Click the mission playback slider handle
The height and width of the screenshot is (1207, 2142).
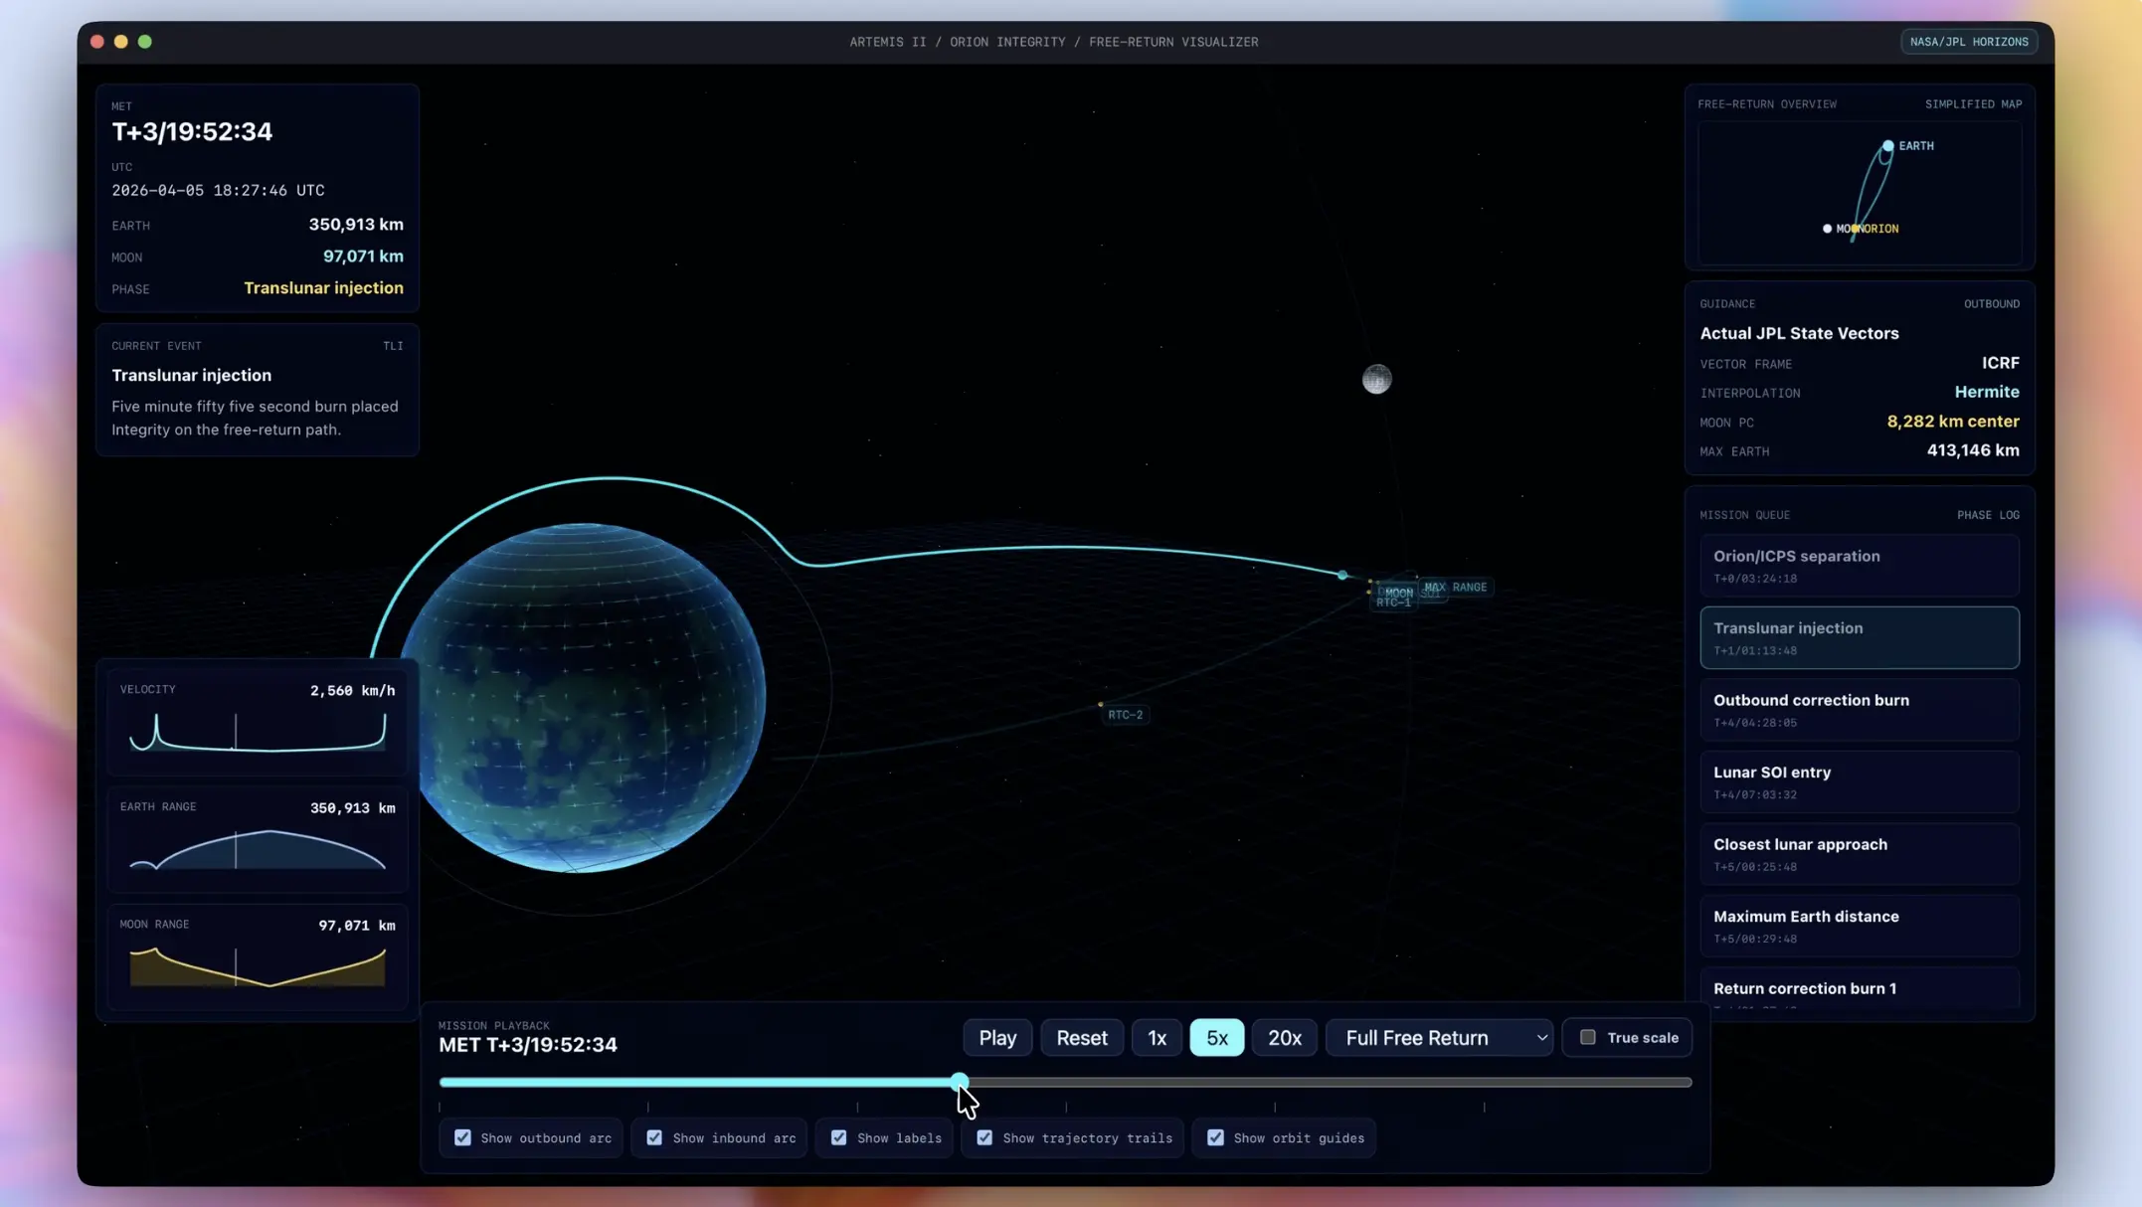pos(960,1082)
